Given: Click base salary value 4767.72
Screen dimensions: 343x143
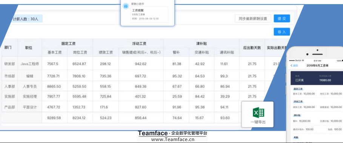Looking at the screenshot, I should [54, 107].
